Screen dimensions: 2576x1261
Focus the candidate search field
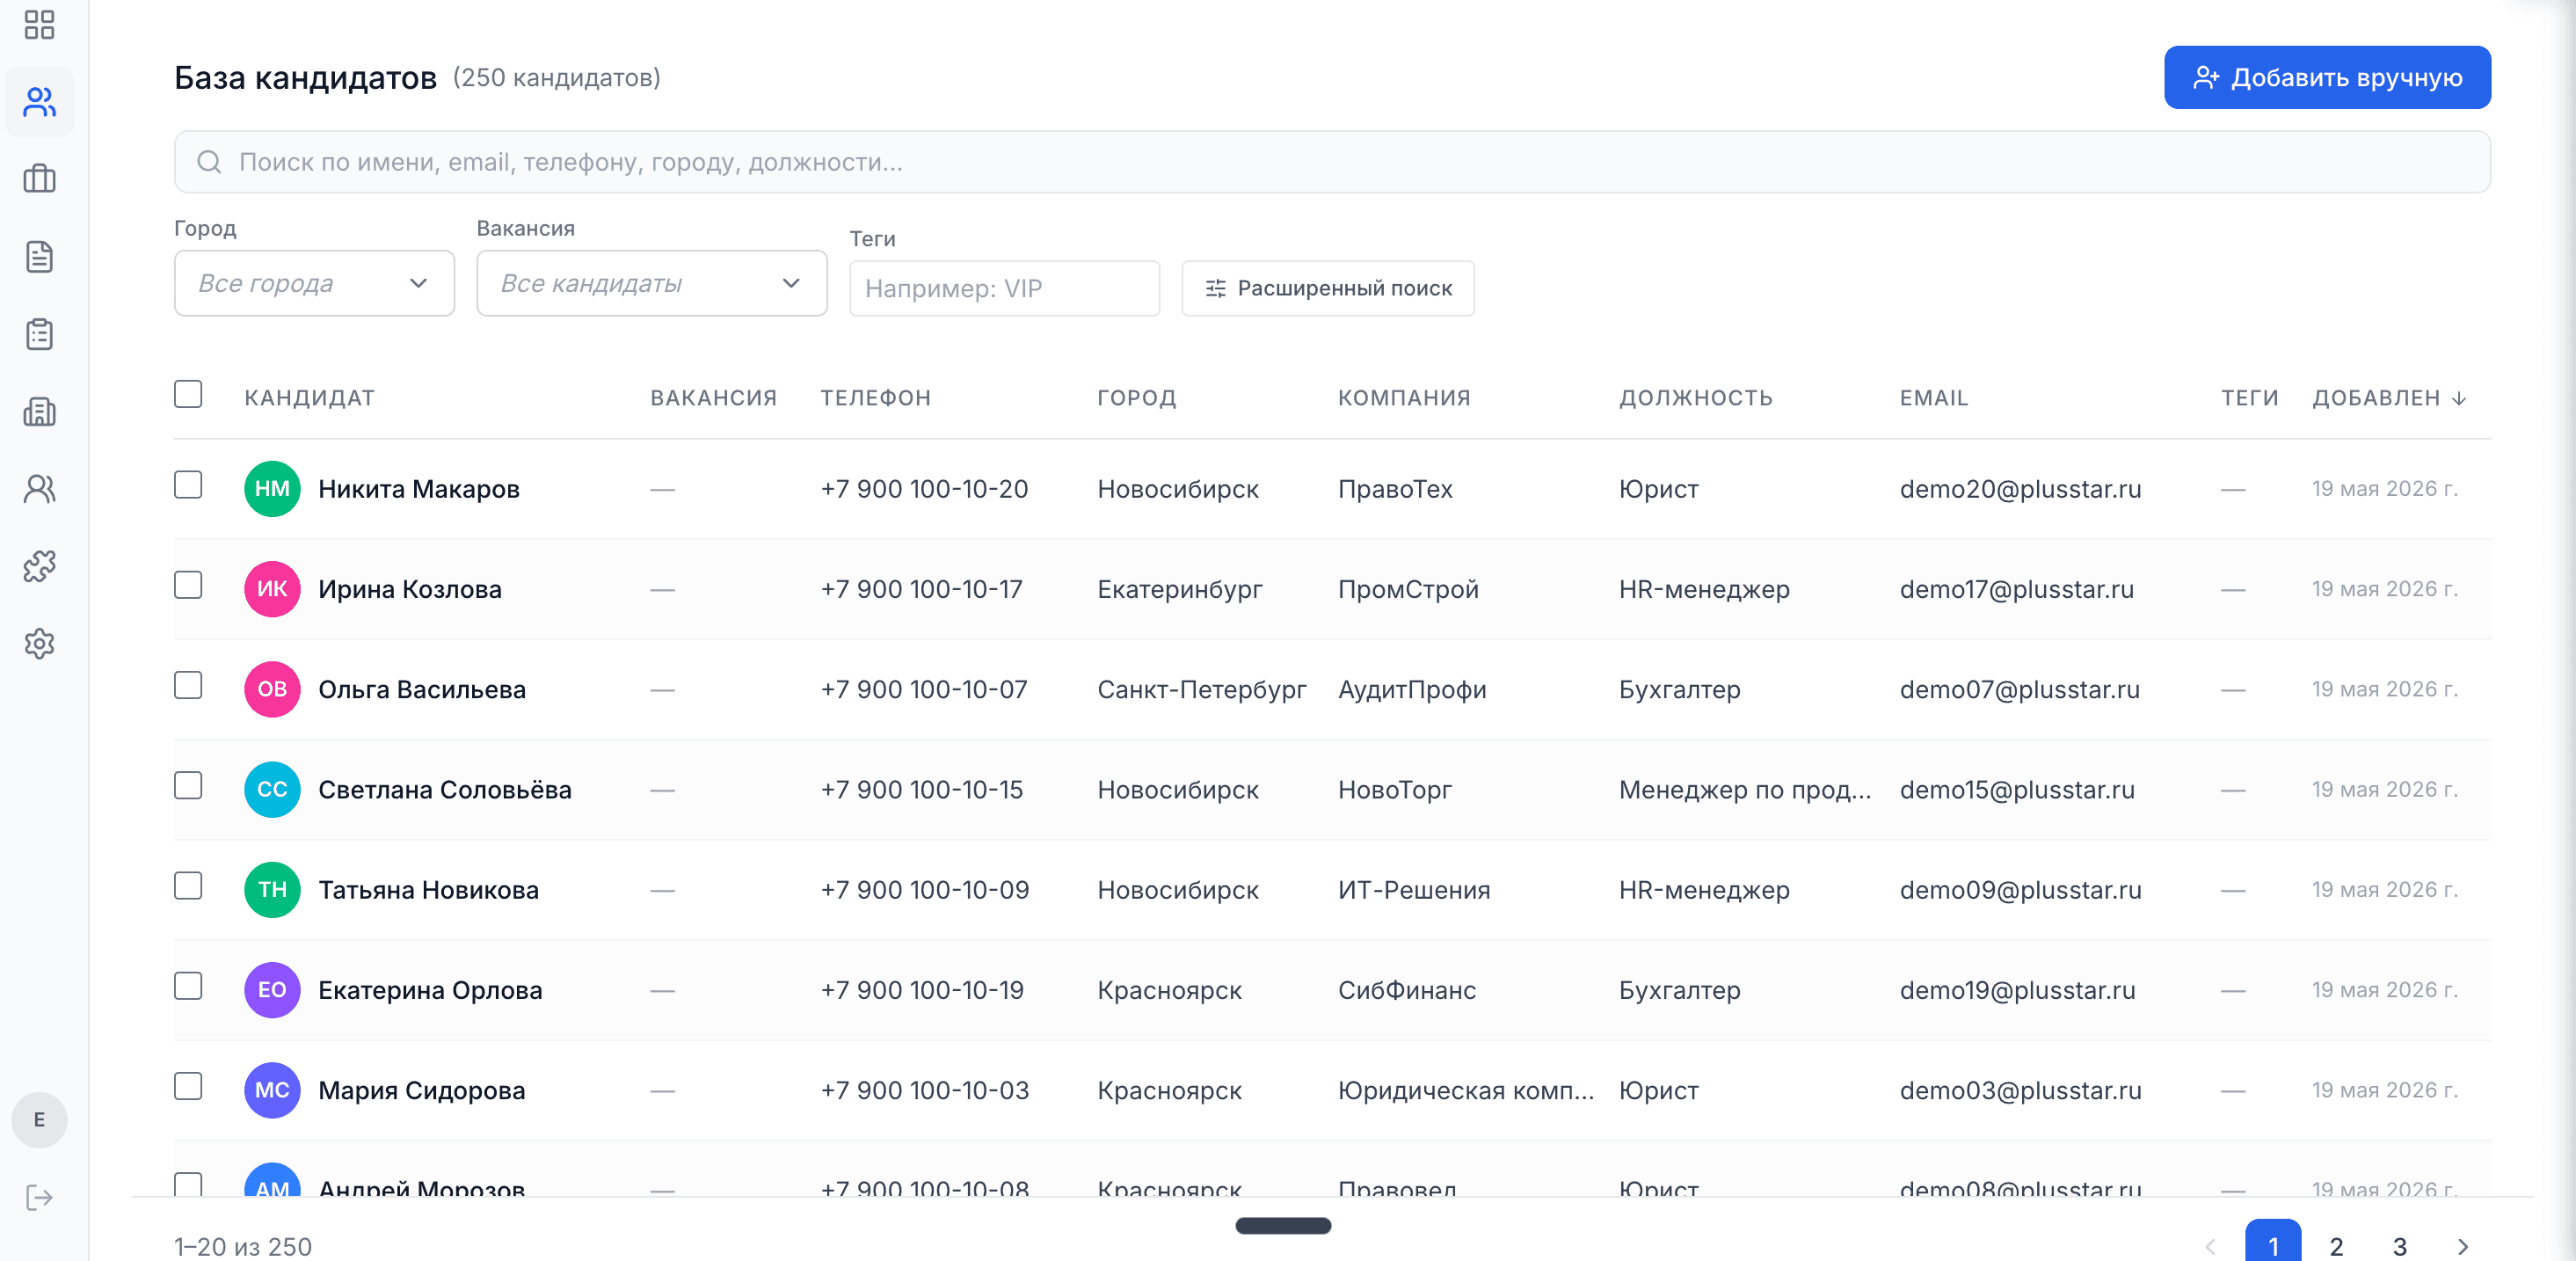click(1332, 162)
